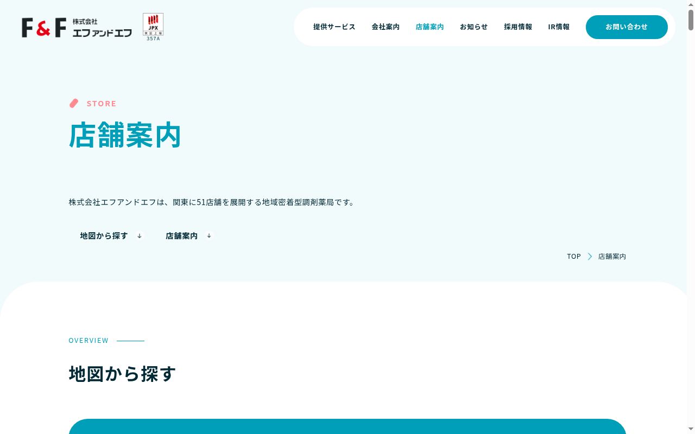Click the large 店舗案内 page heading
The image size is (695, 434).
(125, 135)
